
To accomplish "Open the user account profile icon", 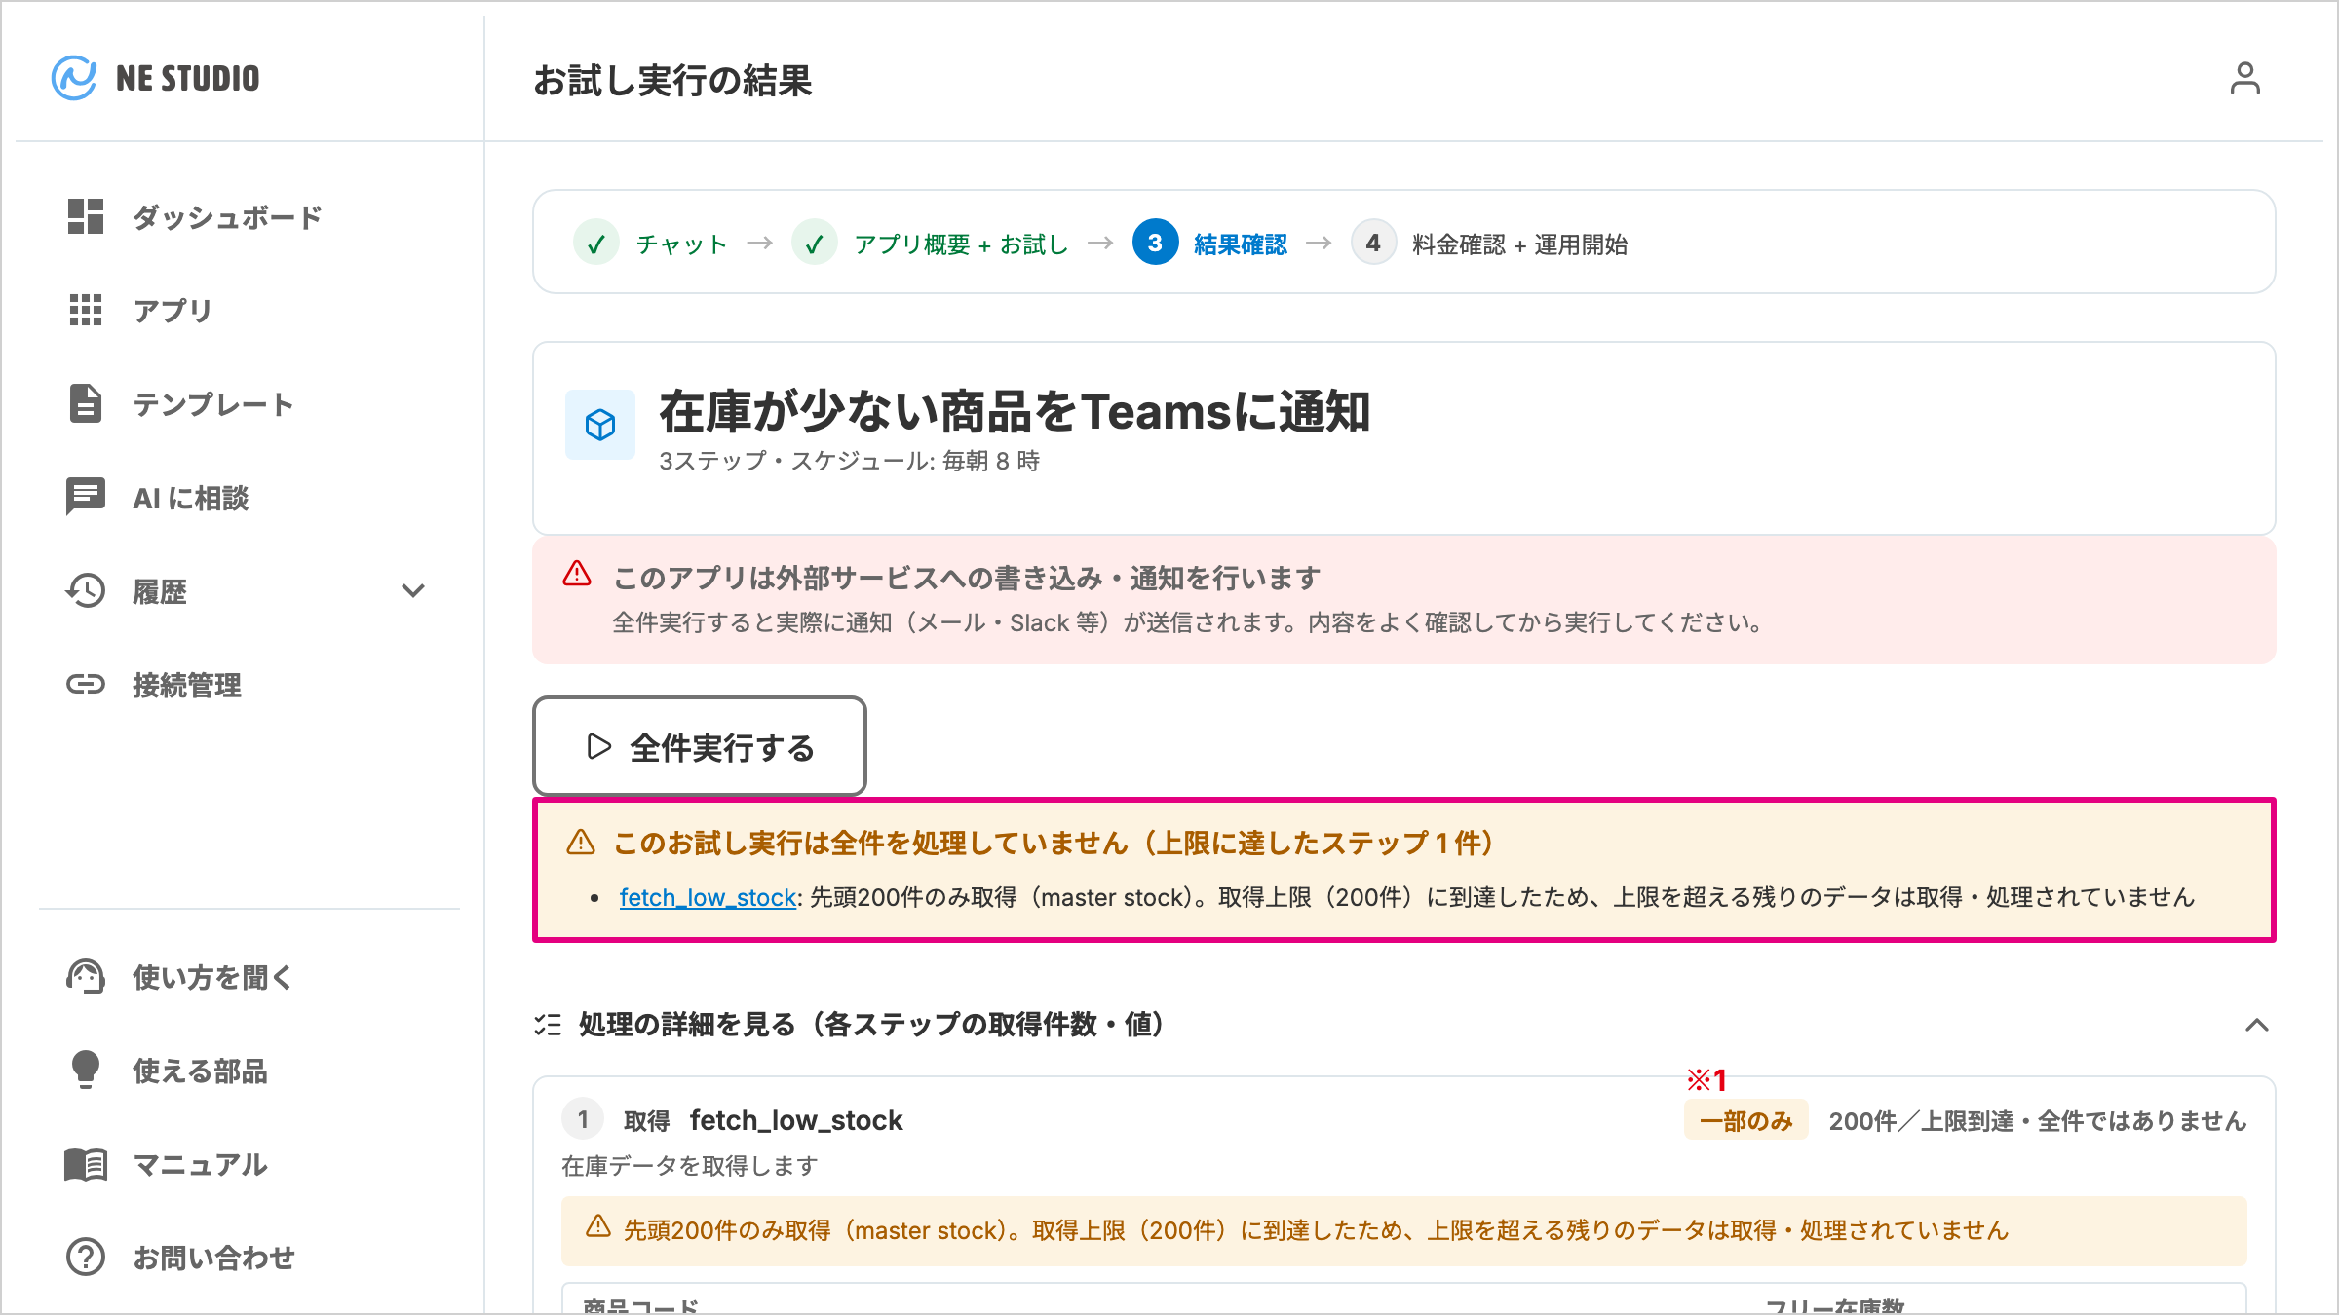I will (2244, 78).
